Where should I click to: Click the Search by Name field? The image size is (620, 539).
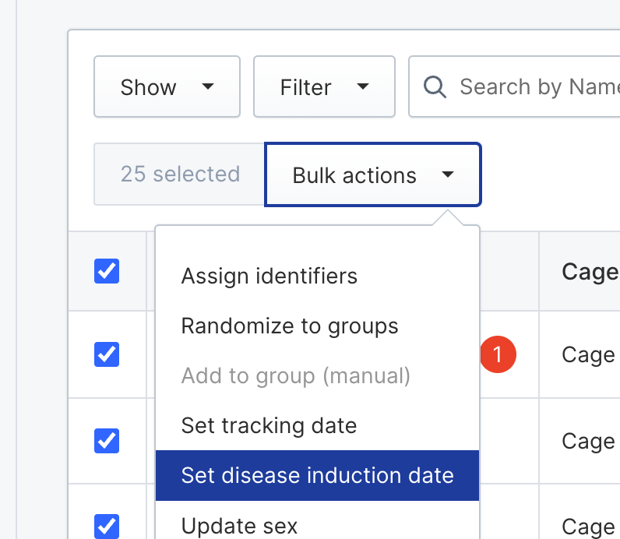(x=514, y=86)
